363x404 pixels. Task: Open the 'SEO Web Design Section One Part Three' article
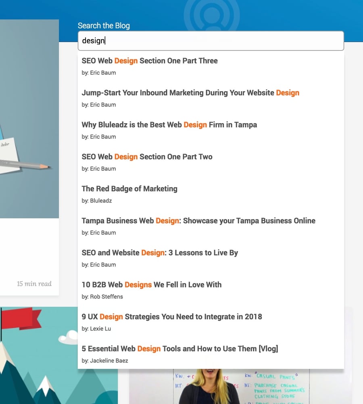(x=150, y=61)
